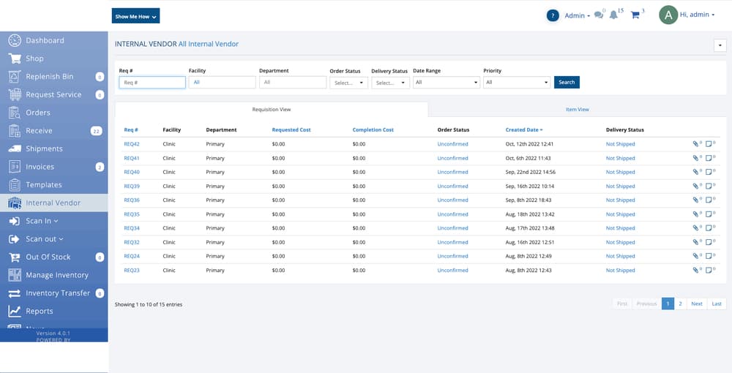This screenshot has width=732, height=373.
Task: Open the notifications bell
Action: (x=613, y=15)
